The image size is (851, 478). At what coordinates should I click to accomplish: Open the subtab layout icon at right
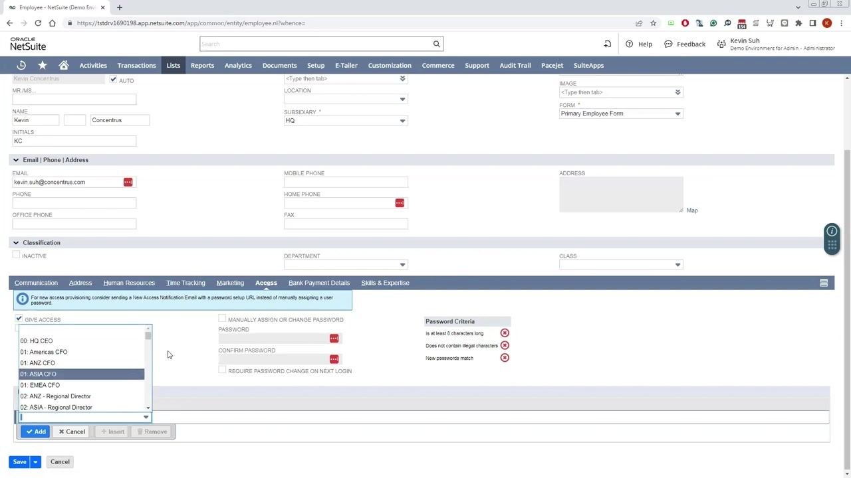(x=824, y=283)
